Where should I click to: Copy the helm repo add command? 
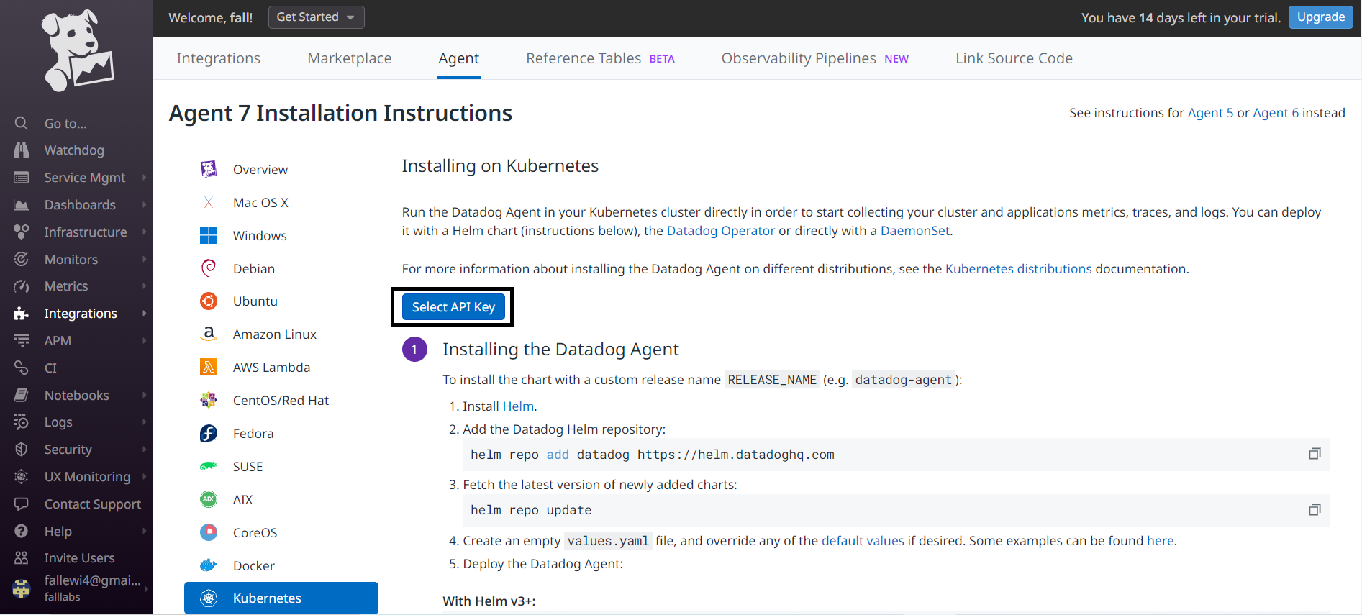[1314, 454]
